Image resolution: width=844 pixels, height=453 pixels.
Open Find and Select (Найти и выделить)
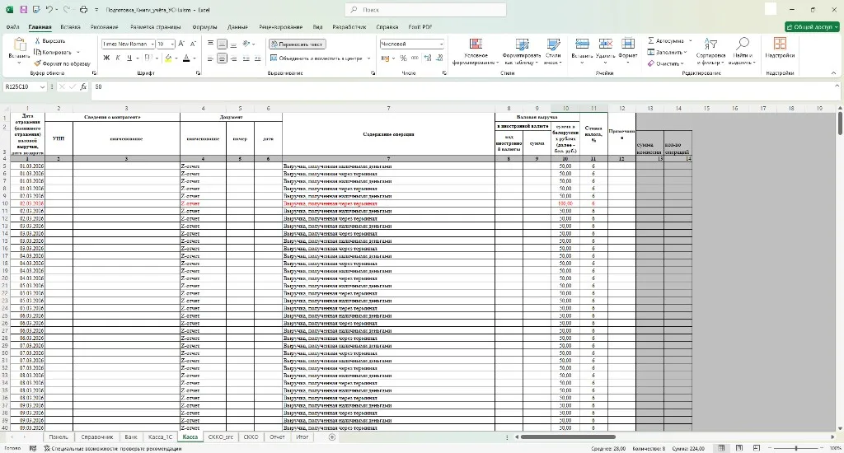click(x=743, y=52)
